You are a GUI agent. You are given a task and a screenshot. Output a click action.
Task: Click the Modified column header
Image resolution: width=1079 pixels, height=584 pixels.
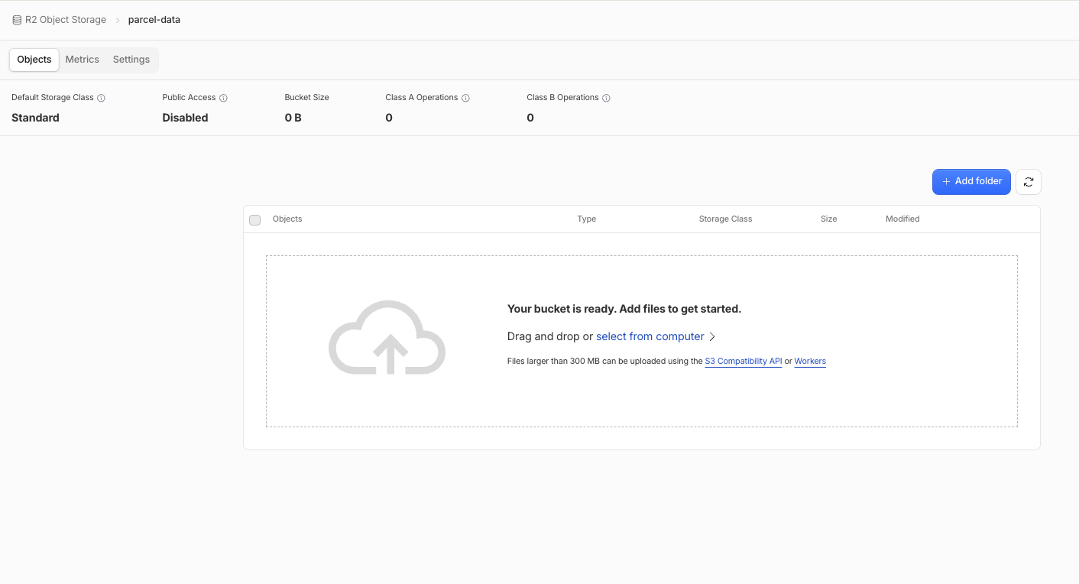click(x=902, y=219)
